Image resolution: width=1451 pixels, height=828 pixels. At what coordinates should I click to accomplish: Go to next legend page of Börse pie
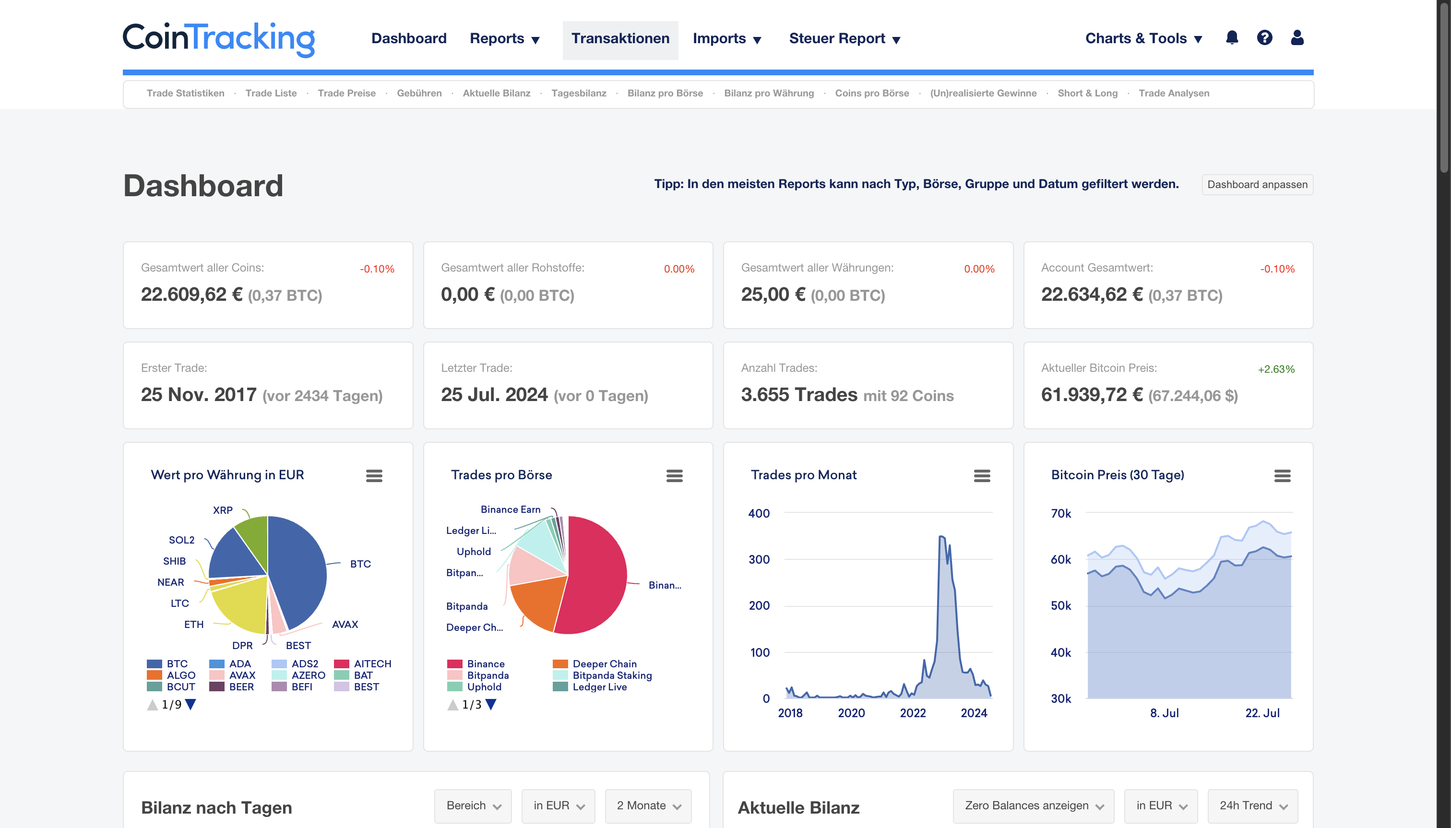(x=491, y=705)
